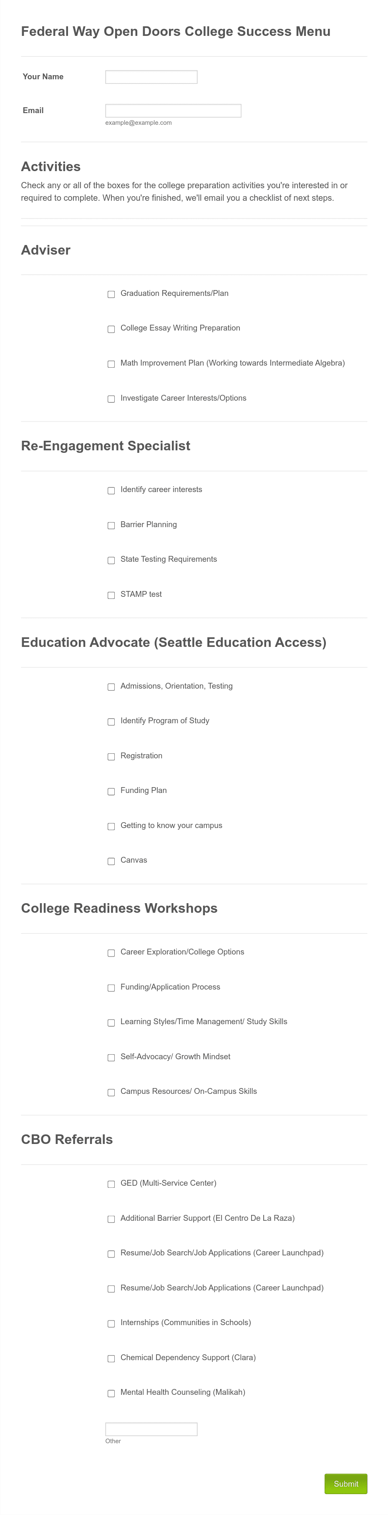Click the Your Name input field
388x1515 pixels.
point(151,76)
